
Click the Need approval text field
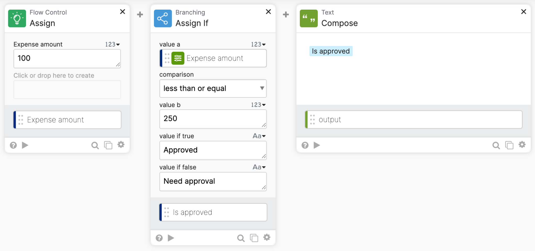click(x=213, y=182)
